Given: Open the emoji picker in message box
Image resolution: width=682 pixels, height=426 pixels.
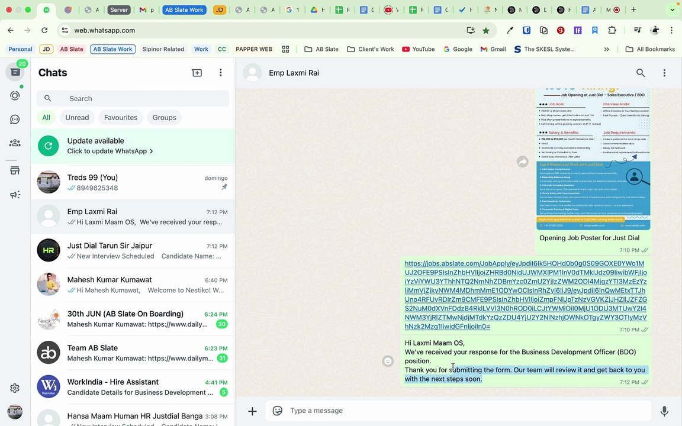Looking at the screenshot, I should click(278, 411).
